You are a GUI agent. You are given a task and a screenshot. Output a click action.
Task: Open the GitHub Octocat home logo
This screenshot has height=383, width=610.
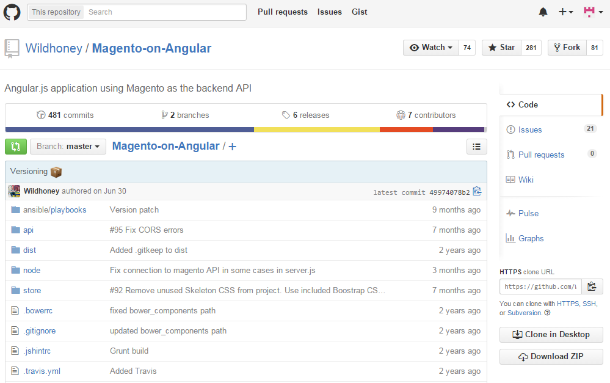[12, 12]
